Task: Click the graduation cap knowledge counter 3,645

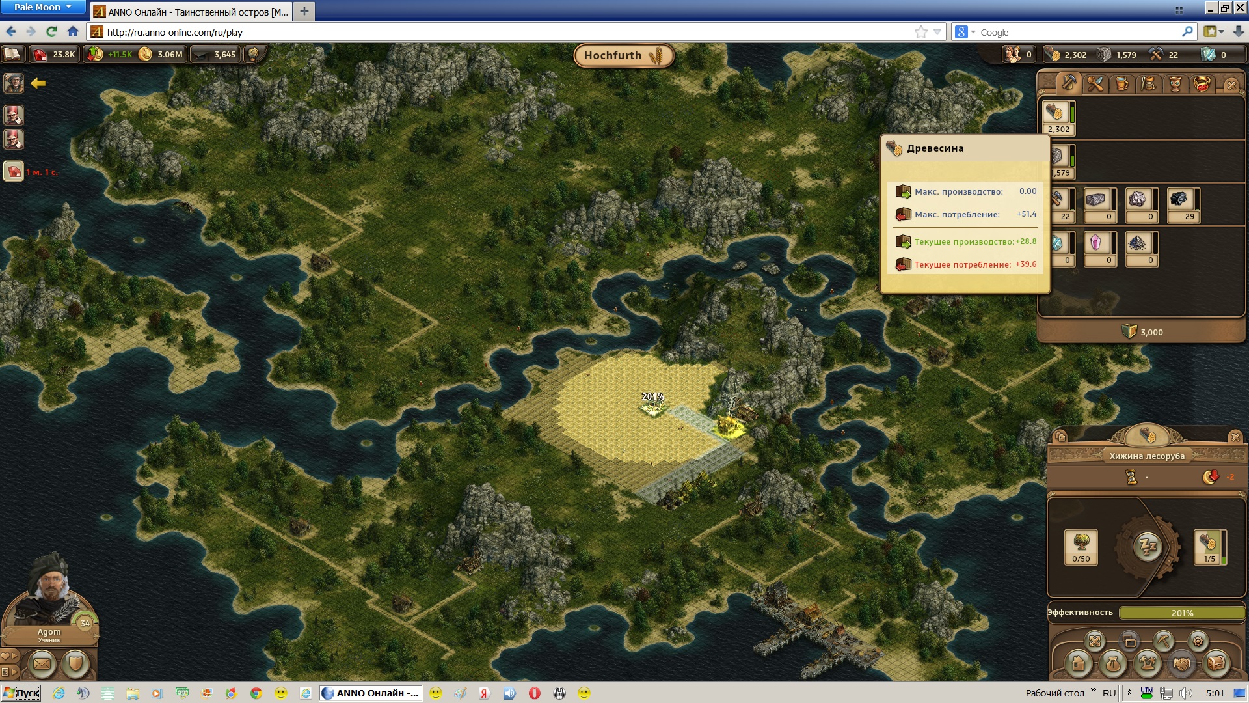Action: click(x=215, y=54)
